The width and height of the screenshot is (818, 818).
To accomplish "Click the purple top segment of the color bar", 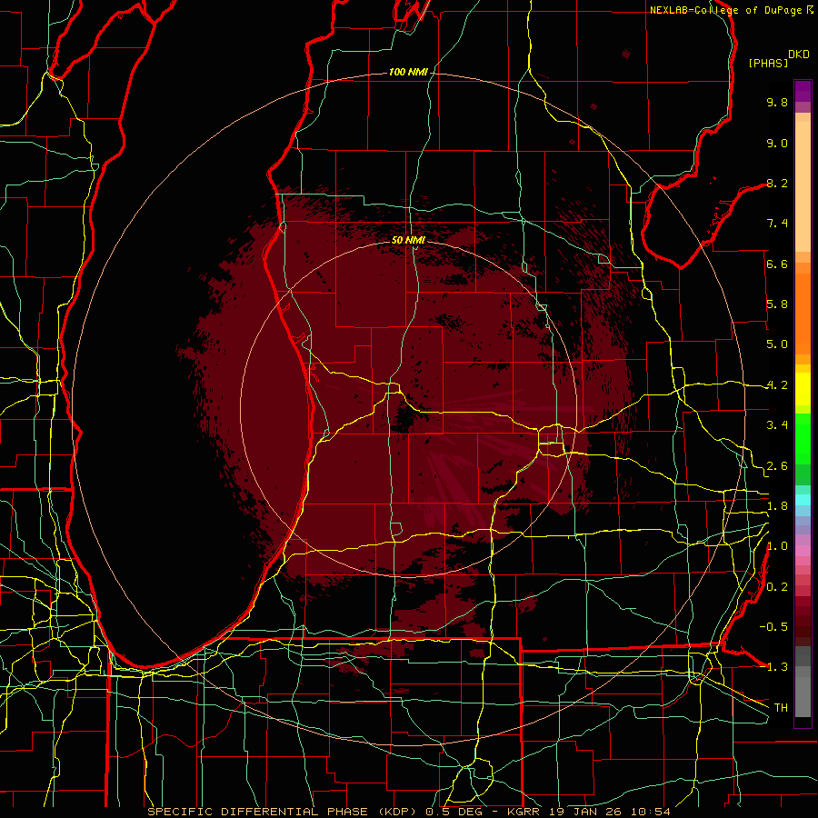I will (x=803, y=91).
